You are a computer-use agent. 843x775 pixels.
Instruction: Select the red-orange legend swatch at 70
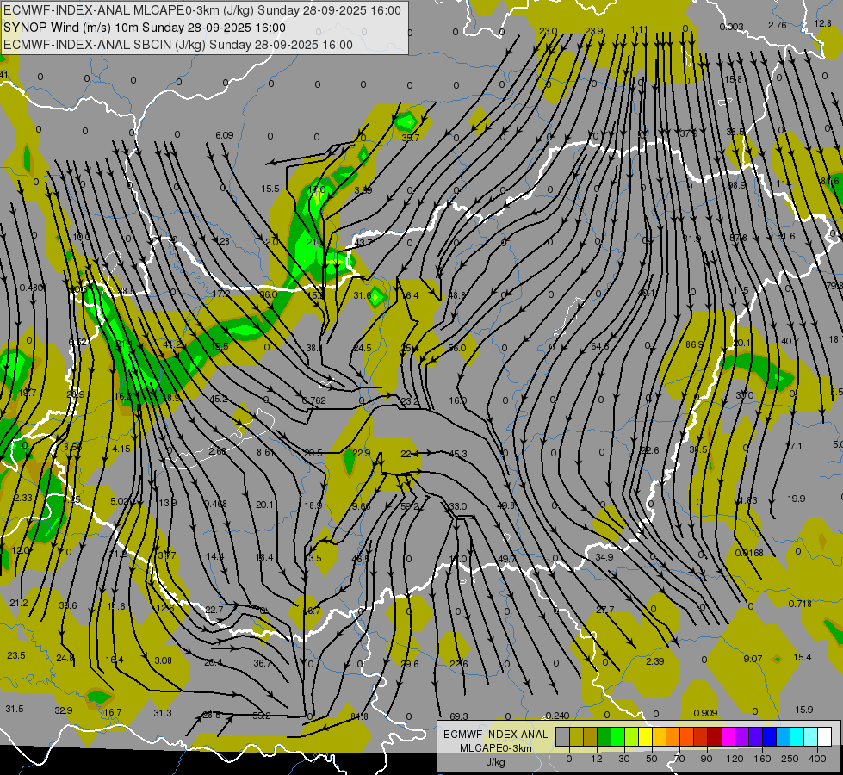(686, 737)
